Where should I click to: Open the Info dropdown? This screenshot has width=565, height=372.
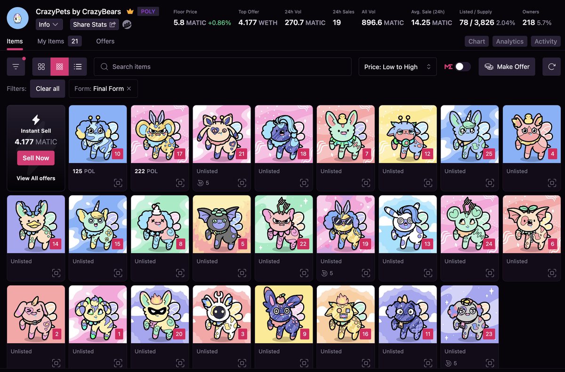coord(49,24)
